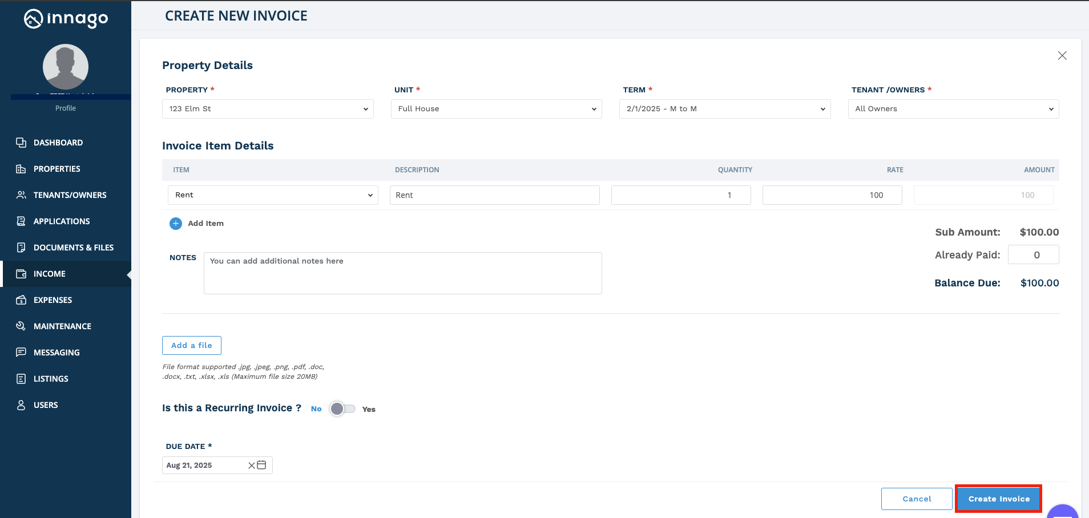Click the Messaging chat icon
Image resolution: width=1089 pixels, height=518 pixels.
click(x=21, y=353)
